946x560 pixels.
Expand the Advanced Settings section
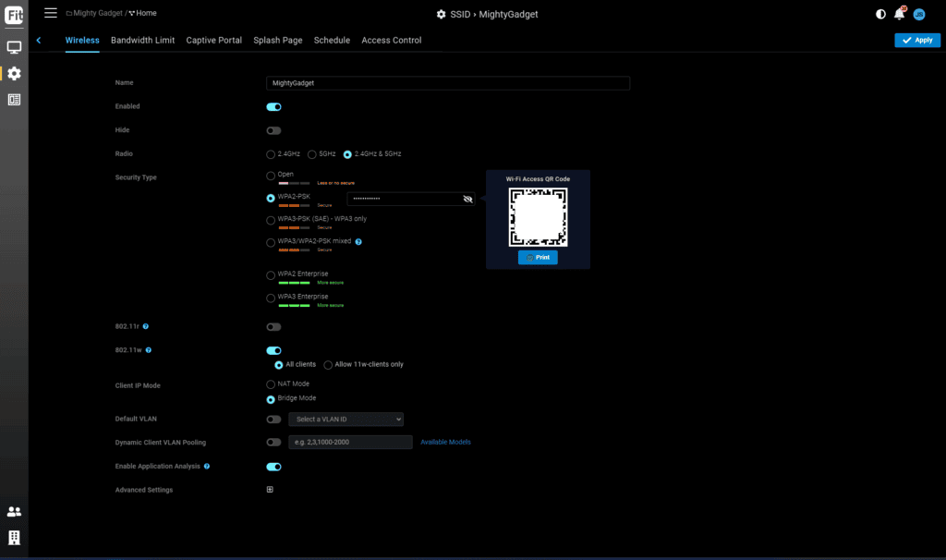pyautogui.click(x=270, y=490)
